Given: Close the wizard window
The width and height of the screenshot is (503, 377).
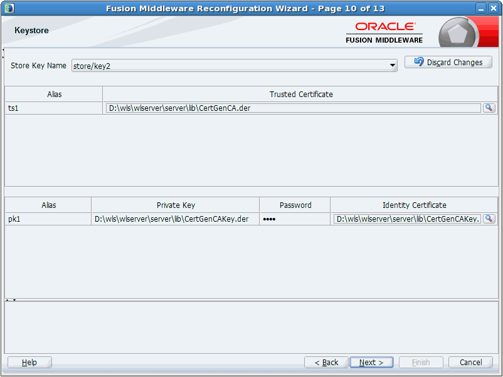Looking at the screenshot, I should click(493, 8).
